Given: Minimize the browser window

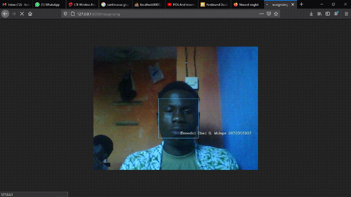Looking at the screenshot, I should click(322, 4).
